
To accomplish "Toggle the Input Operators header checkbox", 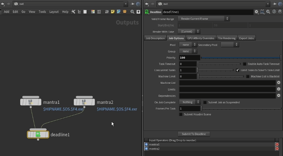I will (146, 140).
